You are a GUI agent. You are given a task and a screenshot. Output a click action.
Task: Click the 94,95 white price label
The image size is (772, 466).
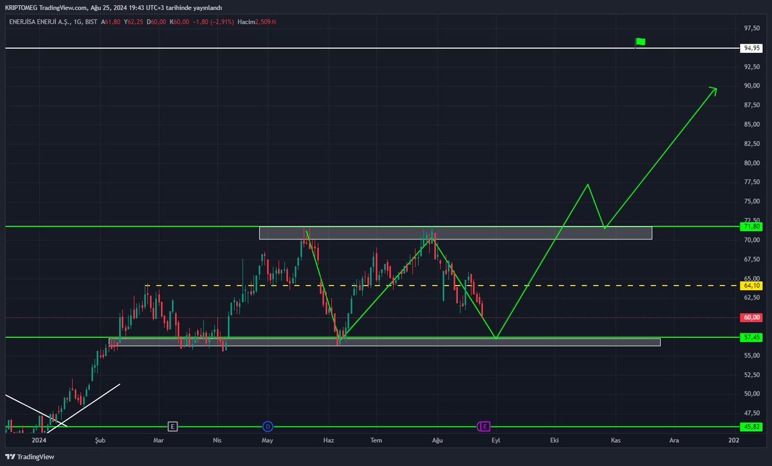click(x=751, y=48)
